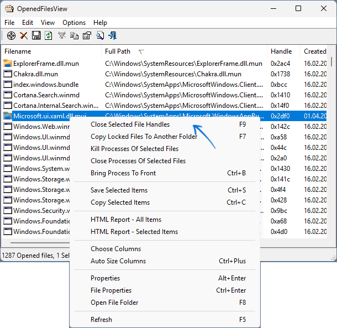Open the Options menu
This screenshot has width=337, height=328.
tap(74, 23)
